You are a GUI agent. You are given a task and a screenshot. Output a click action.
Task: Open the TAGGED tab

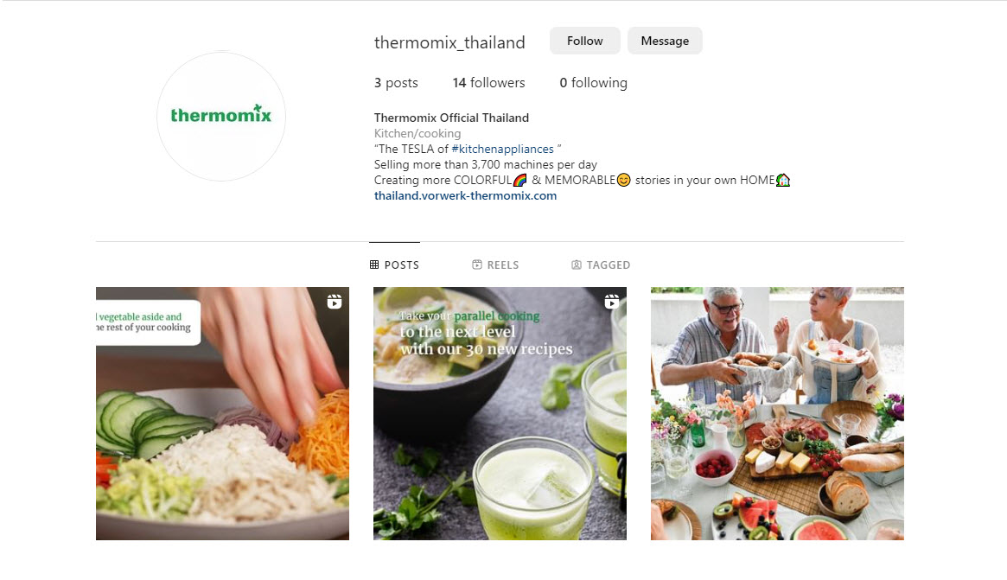601,265
